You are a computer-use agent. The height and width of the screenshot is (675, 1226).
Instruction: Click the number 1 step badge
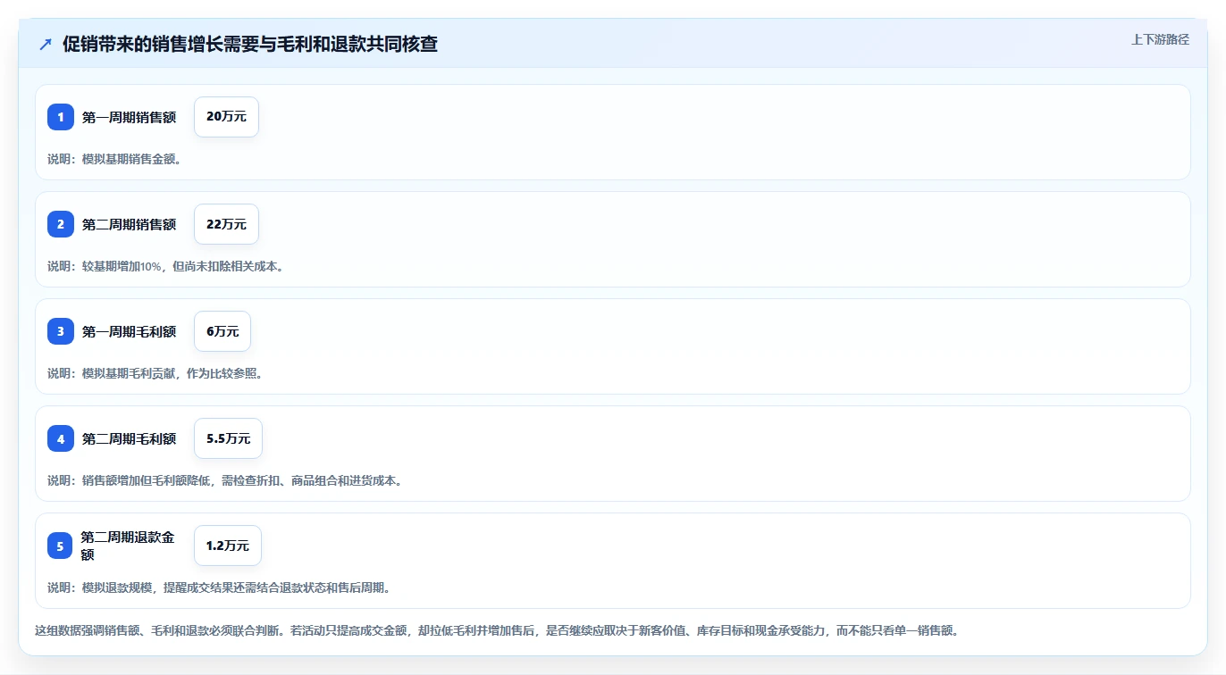point(61,117)
